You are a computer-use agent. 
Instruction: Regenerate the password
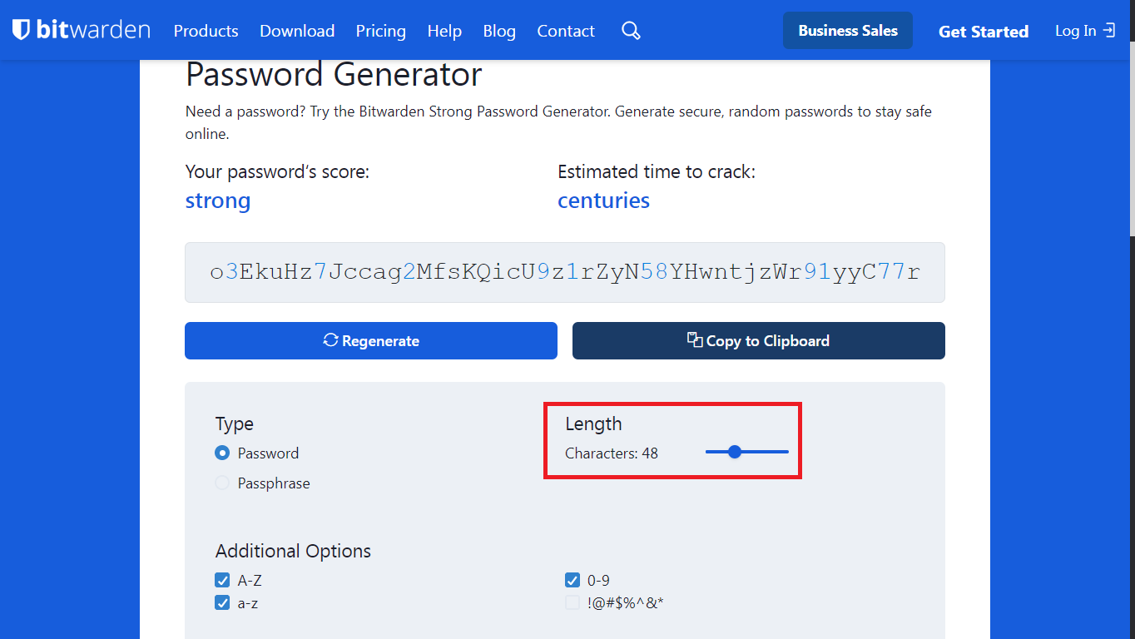371,341
